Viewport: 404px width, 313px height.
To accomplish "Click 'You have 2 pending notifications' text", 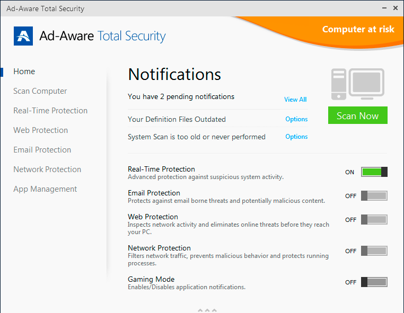I will click(181, 97).
